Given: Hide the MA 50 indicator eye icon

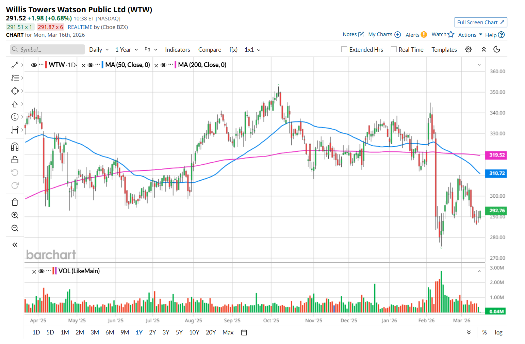Looking at the screenshot, I should click(x=91, y=65).
